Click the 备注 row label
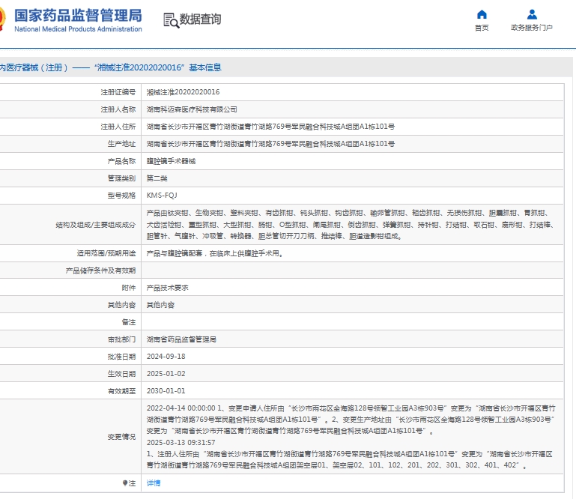This screenshot has width=576, height=499. (x=129, y=322)
